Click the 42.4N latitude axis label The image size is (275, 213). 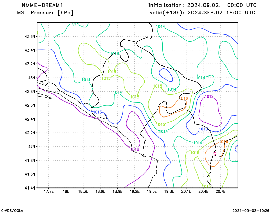click(x=30, y=119)
